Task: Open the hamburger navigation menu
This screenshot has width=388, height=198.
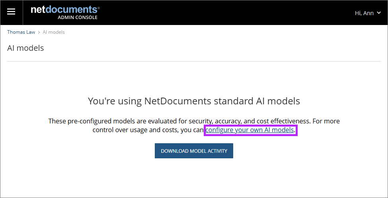Action: tap(11, 12)
